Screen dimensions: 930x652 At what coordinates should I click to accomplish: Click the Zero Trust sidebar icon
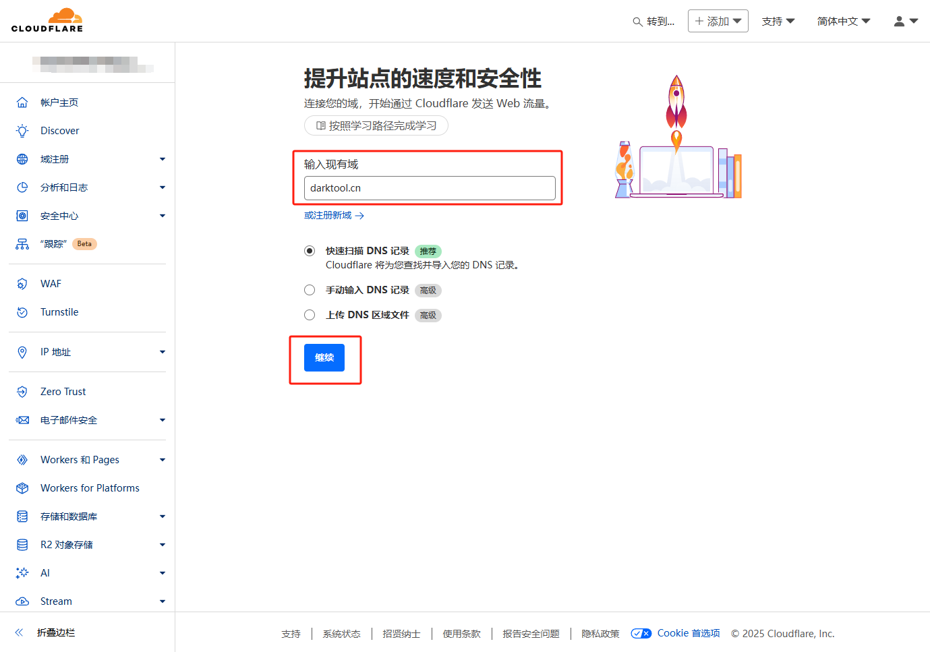(22, 392)
